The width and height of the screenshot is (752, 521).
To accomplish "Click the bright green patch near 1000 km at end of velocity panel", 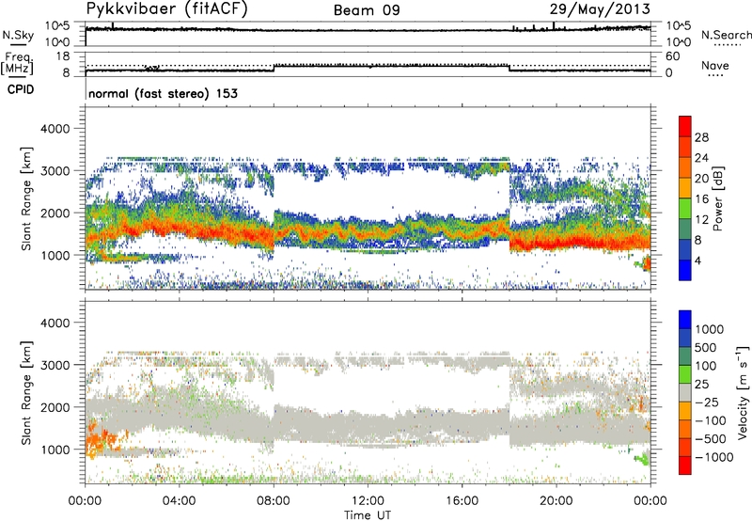I will 641,459.
